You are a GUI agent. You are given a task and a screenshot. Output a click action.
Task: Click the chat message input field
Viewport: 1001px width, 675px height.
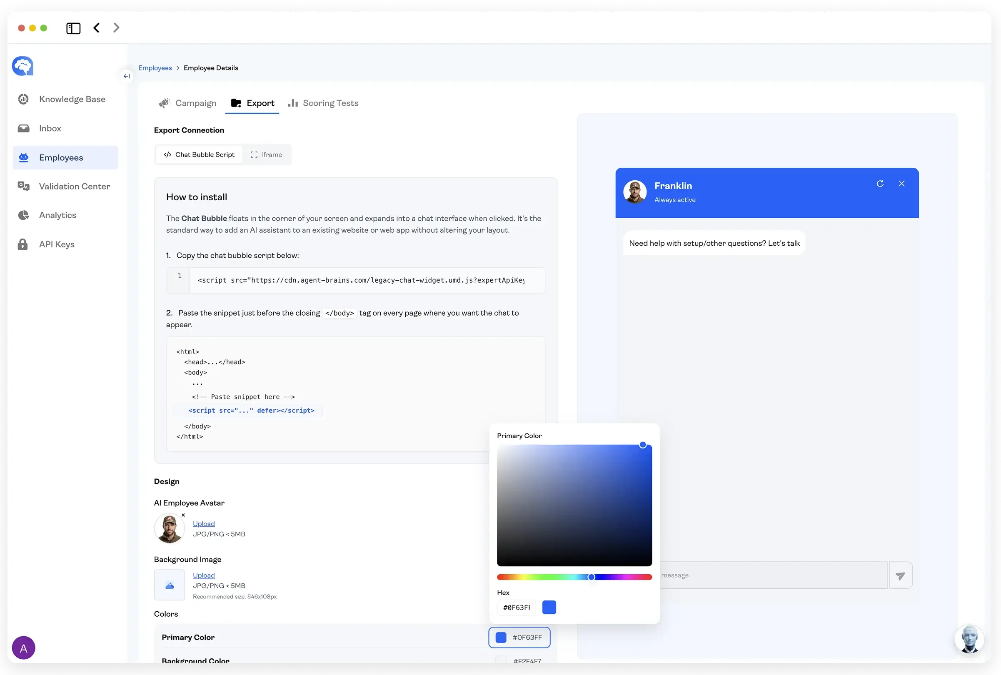pyautogui.click(x=773, y=575)
